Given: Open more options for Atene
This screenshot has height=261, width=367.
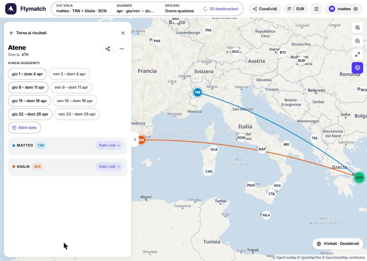Looking at the screenshot, I should coord(122,49).
